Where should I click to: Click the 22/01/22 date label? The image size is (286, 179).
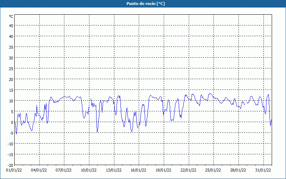click(x=188, y=170)
